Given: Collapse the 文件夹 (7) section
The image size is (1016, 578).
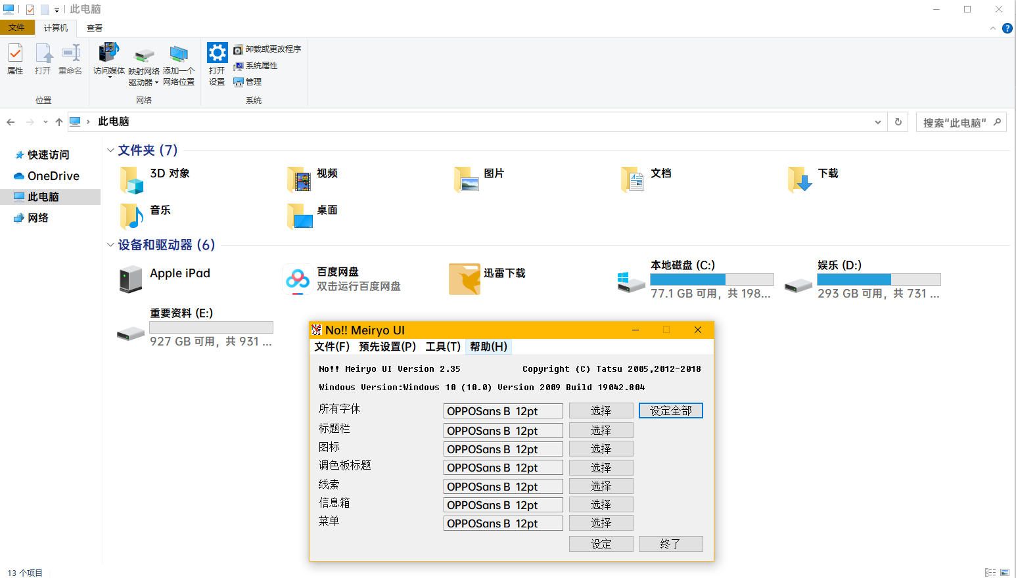Looking at the screenshot, I should click(x=110, y=150).
